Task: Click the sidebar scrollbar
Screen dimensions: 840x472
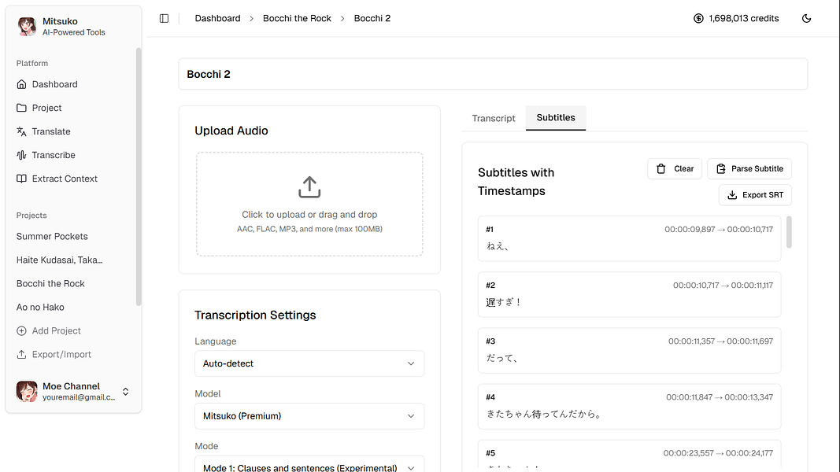Action: 139,176
